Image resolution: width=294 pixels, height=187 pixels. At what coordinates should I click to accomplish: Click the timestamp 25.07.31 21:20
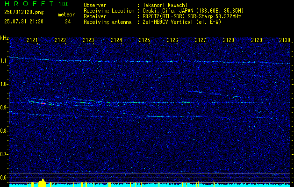(x=24, y=22)
